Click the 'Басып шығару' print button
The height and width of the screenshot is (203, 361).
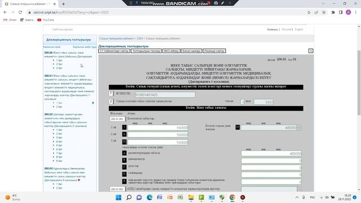(x=192, y=51)
